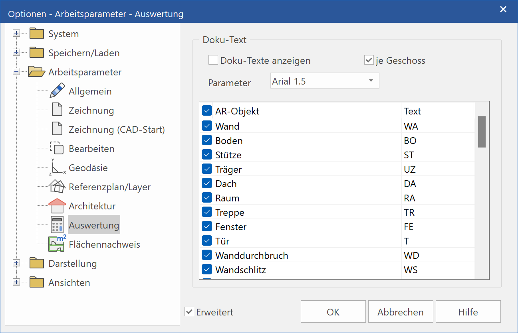Click the Bearbeiten selection icon
518x333 pixels.
[x=57, y=148]
